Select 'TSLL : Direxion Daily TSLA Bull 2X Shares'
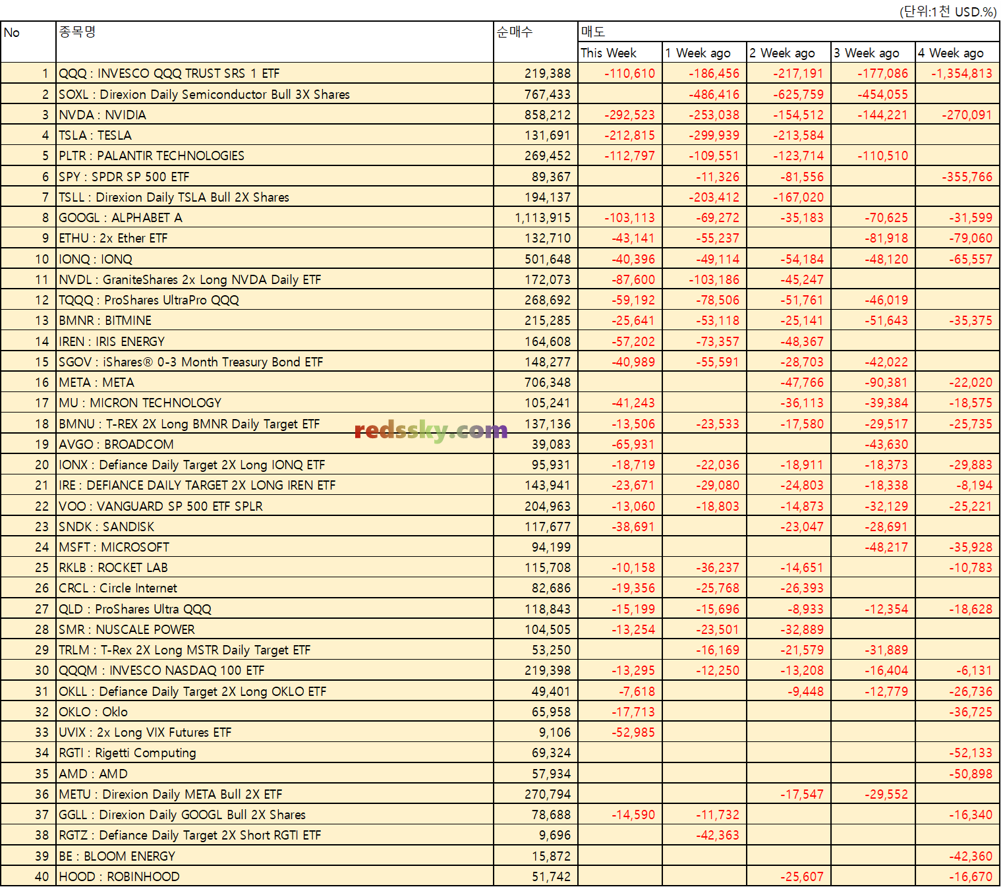Image resolution: width=1001 pixels, height=887 pixels. 275,197
